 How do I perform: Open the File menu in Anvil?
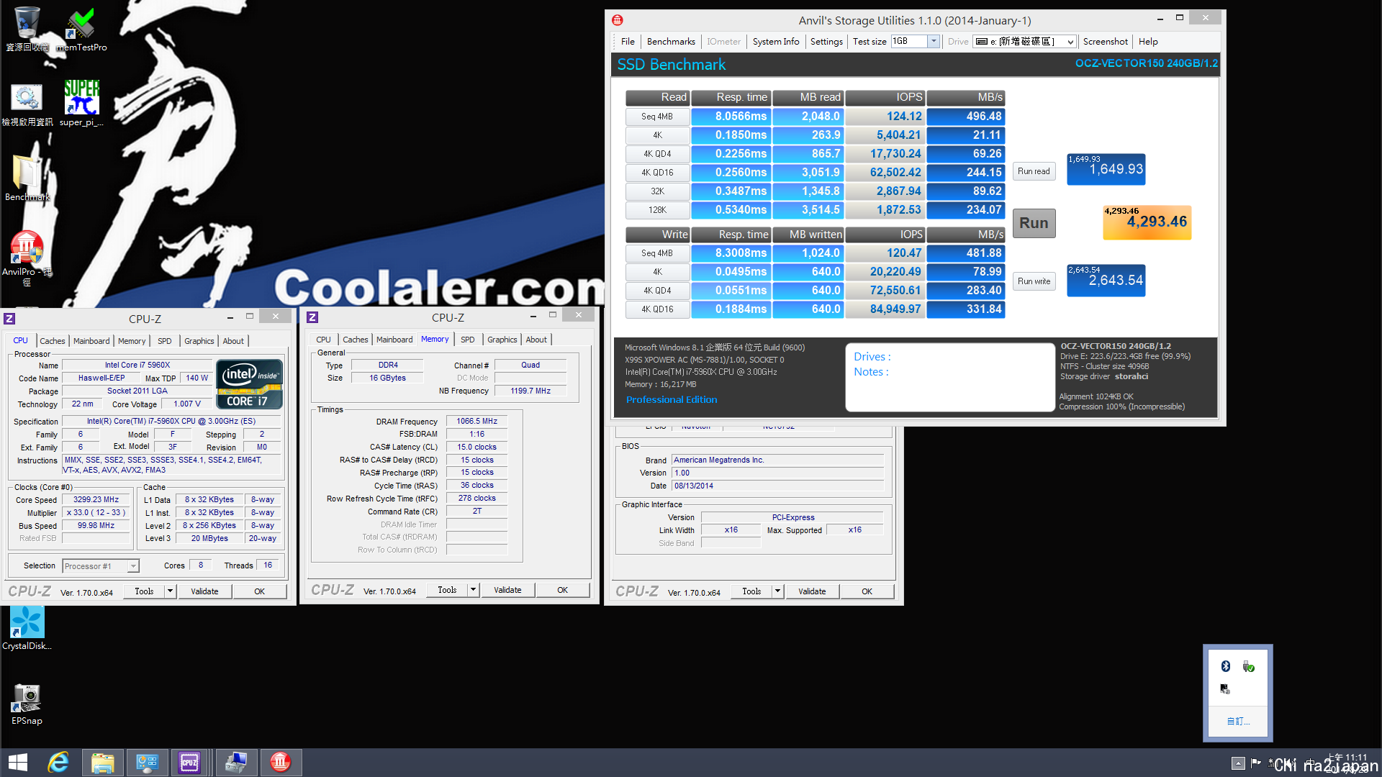coord(628,41)
